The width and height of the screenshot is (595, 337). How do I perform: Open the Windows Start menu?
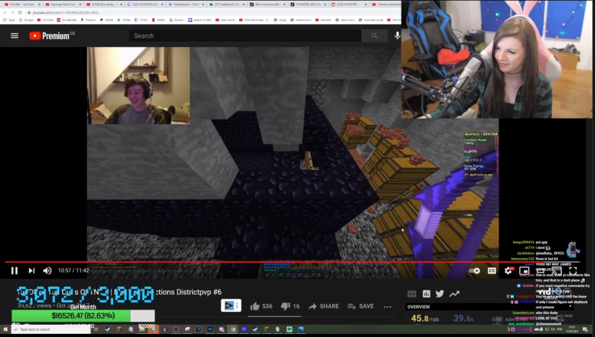tap(5, 329)
